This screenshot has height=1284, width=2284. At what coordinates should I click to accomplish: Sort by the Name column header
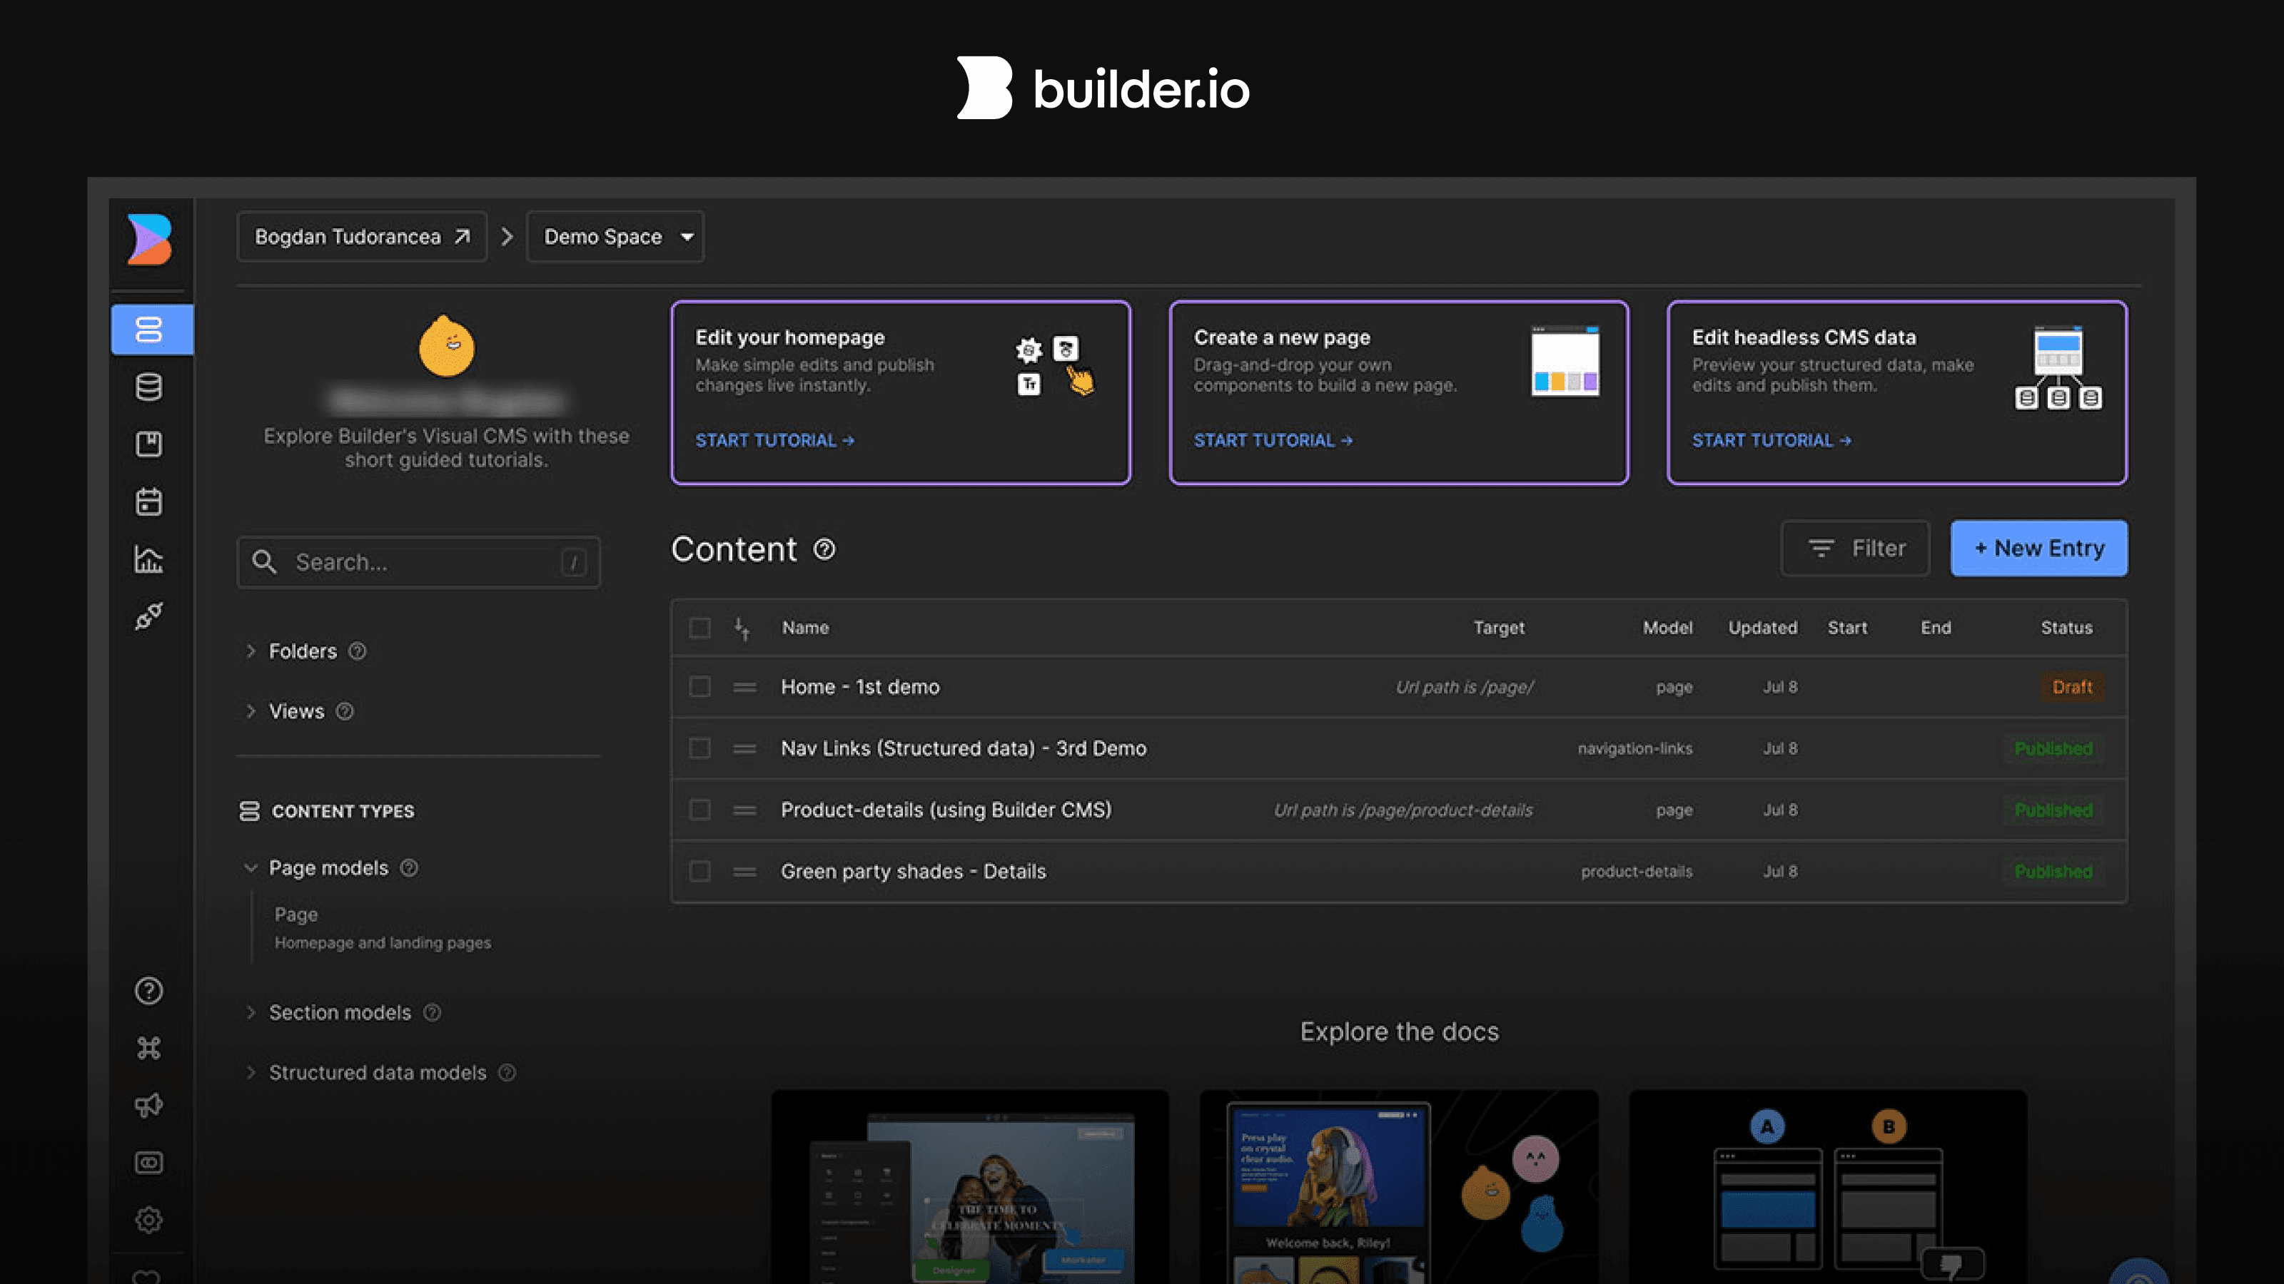pos(805,628)
